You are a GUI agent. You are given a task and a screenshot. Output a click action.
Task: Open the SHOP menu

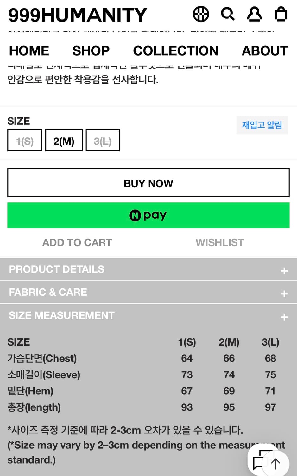click(x=91, y=51)
